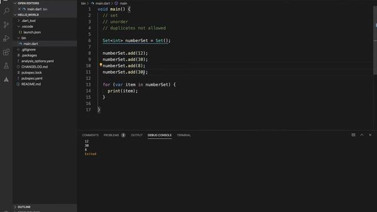The image size is (377, 212).
Task: Expand the .dart_tool folder
Action: [x=19, y=21]
